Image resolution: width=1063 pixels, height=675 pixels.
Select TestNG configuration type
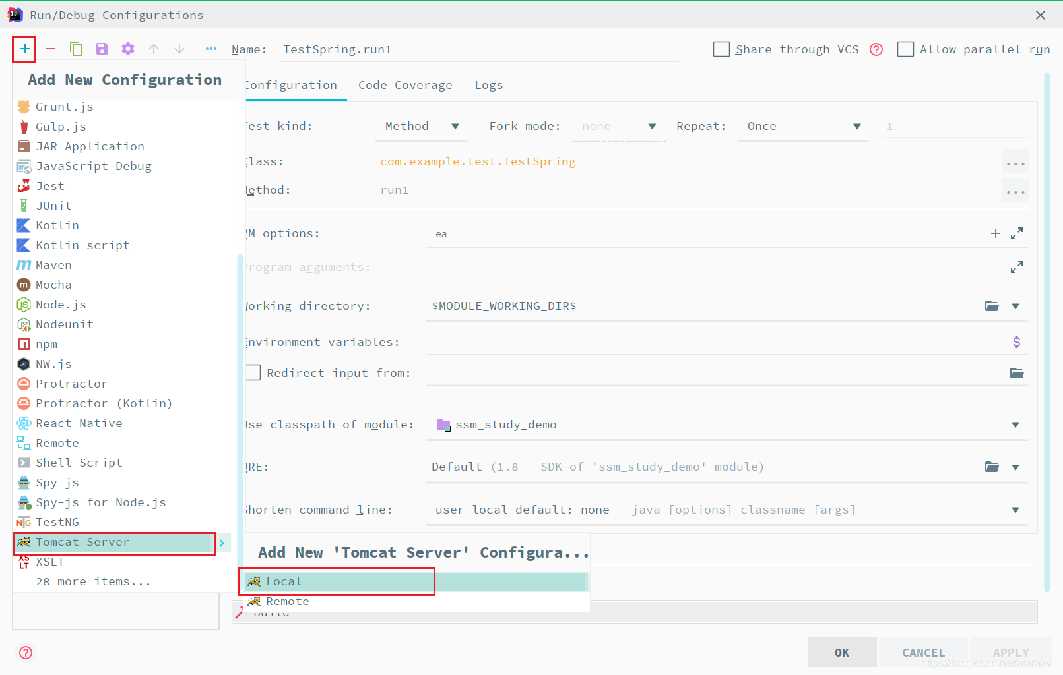pyautogui.click(x=125, y=522)
